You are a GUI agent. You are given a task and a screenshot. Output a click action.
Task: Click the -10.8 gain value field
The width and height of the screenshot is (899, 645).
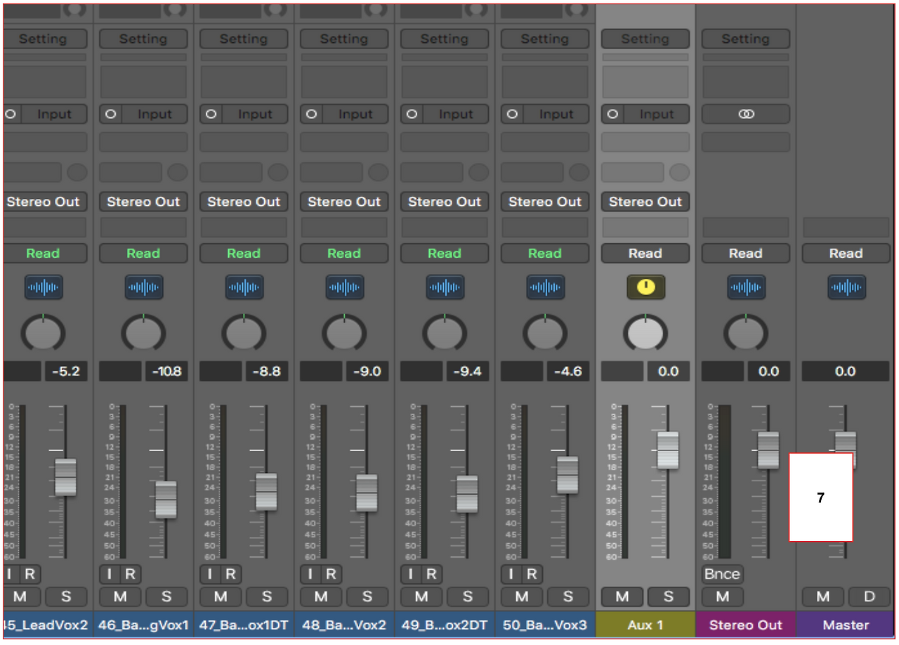pyautogui.click(x=167, y=371)
